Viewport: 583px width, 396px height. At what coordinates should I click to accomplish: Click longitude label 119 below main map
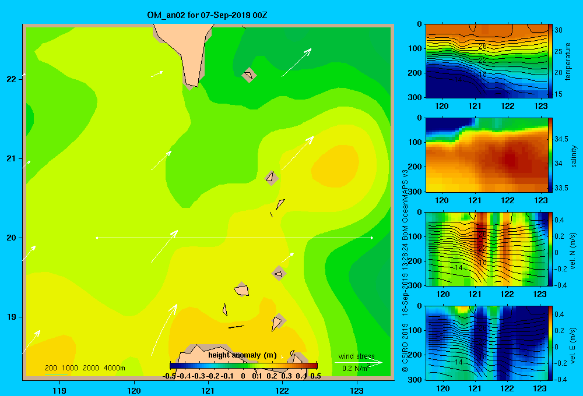pyautogui.click(x=59, y=390)
